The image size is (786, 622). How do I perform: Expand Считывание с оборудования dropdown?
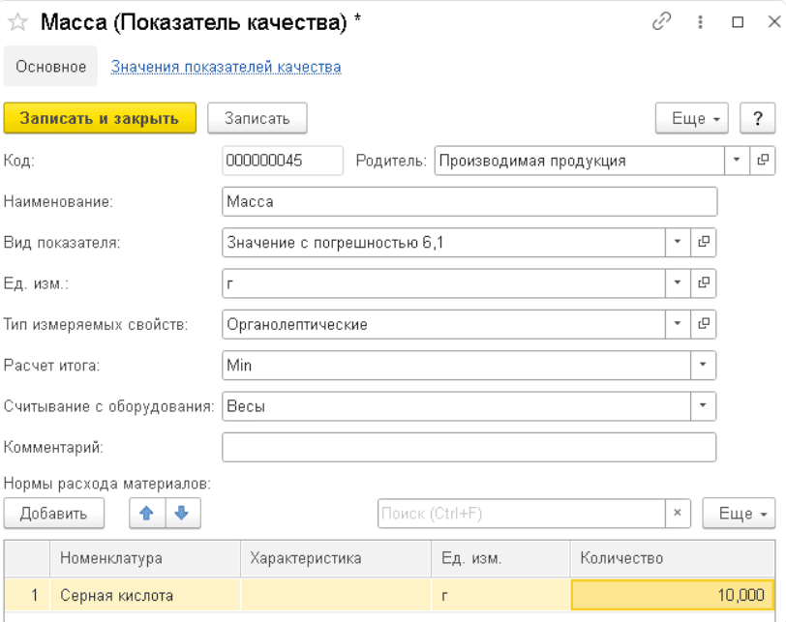tap(703, 406)
